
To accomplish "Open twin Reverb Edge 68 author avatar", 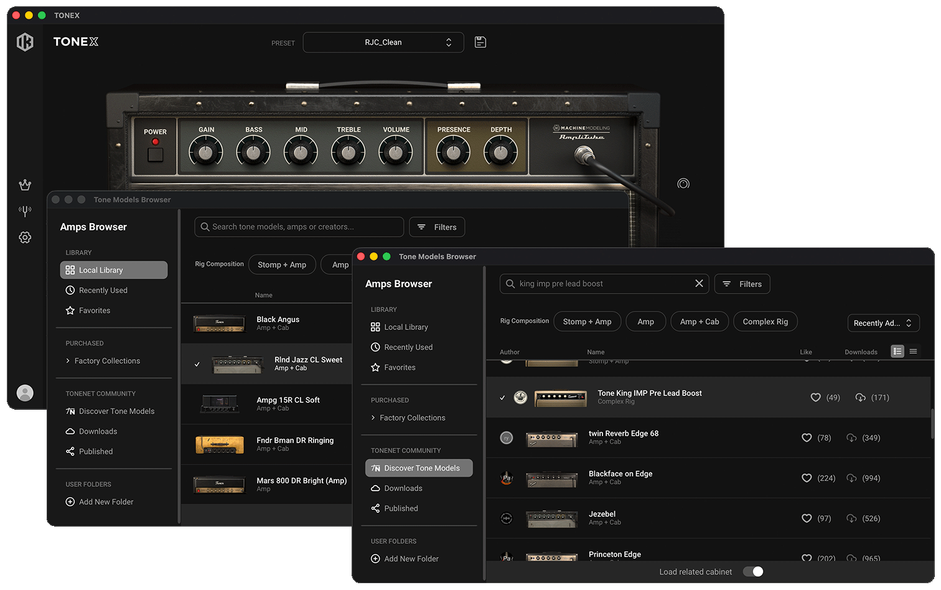I will pos(507,438).
